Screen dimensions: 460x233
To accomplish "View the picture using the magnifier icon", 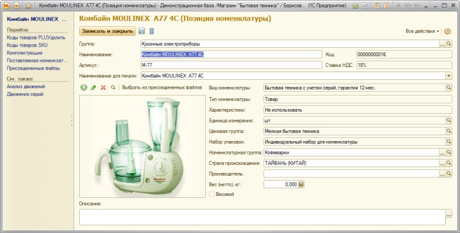I will tap(113, 87).
